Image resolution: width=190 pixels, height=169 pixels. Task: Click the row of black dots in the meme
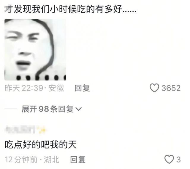point(41,78)
